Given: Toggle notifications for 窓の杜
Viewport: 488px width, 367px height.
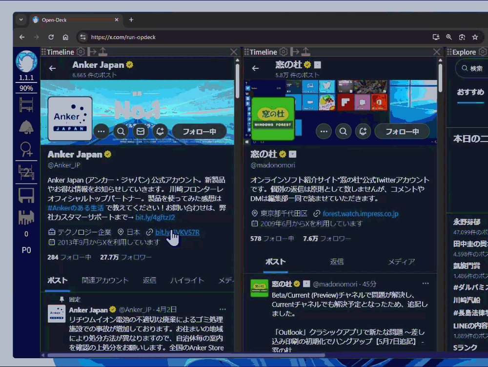Looking at the screenshot, I should tap(363, 131).
